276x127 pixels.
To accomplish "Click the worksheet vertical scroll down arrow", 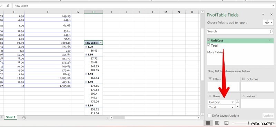I will (202, 114).
